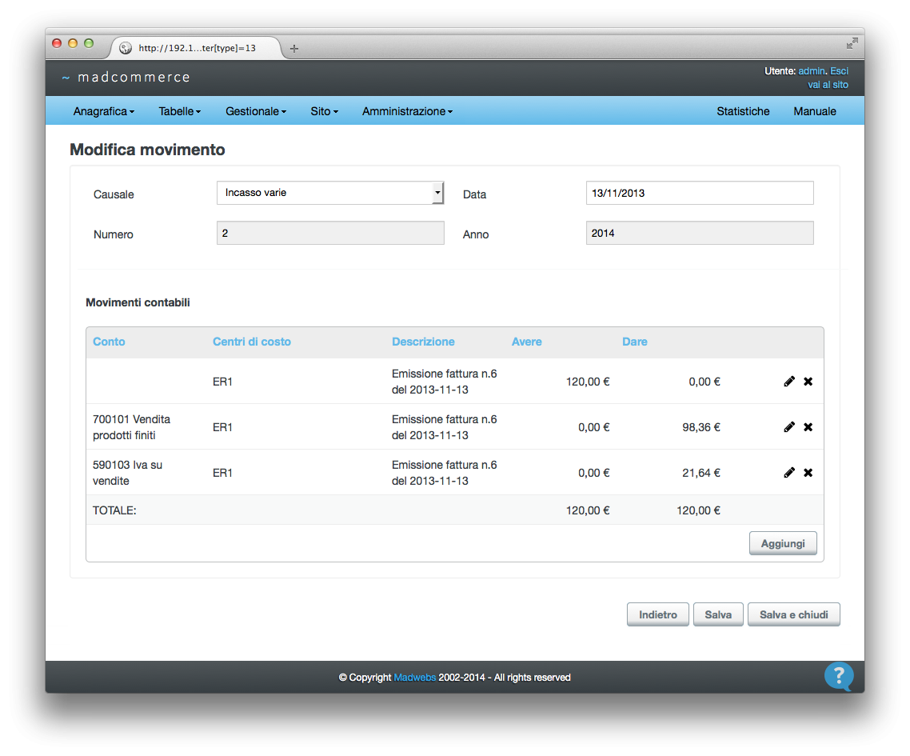
Task: Sort by the Descrizione column header
Action: (x=423, y=342)
